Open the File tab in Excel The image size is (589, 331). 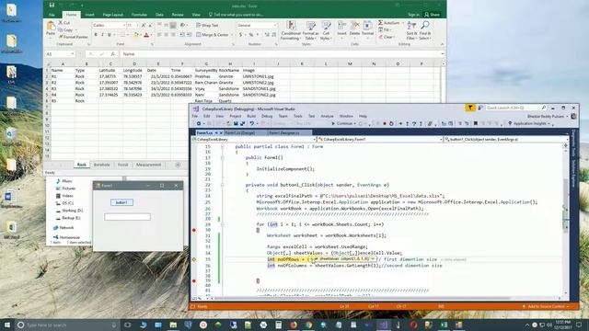pyautogui.click(x=52, y=15)
